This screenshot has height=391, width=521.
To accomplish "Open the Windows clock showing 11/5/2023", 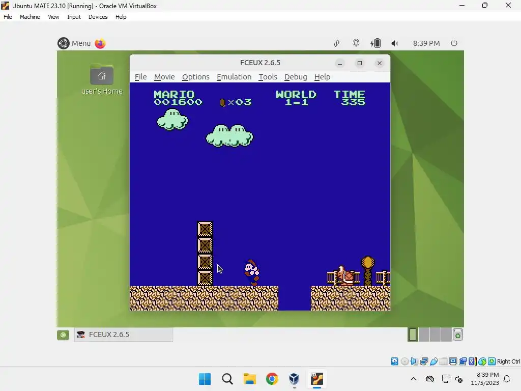I will (485, 379).
